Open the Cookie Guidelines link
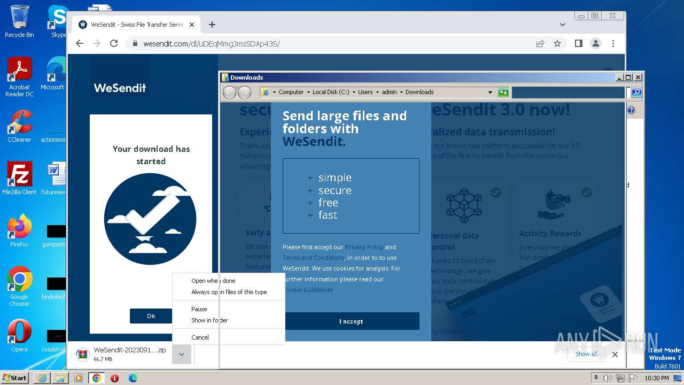Viewport: 684px width, 385px height. [308, 290]
